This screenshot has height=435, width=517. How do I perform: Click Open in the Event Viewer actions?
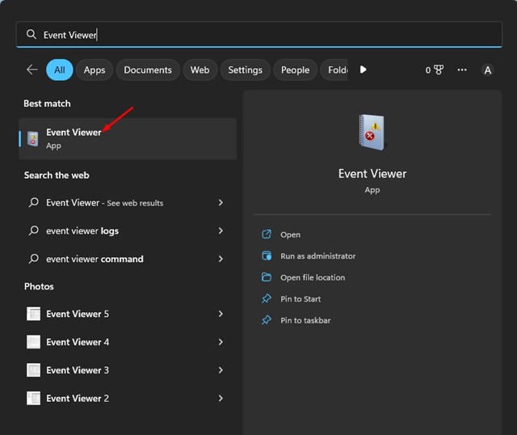tap(290, 234)
